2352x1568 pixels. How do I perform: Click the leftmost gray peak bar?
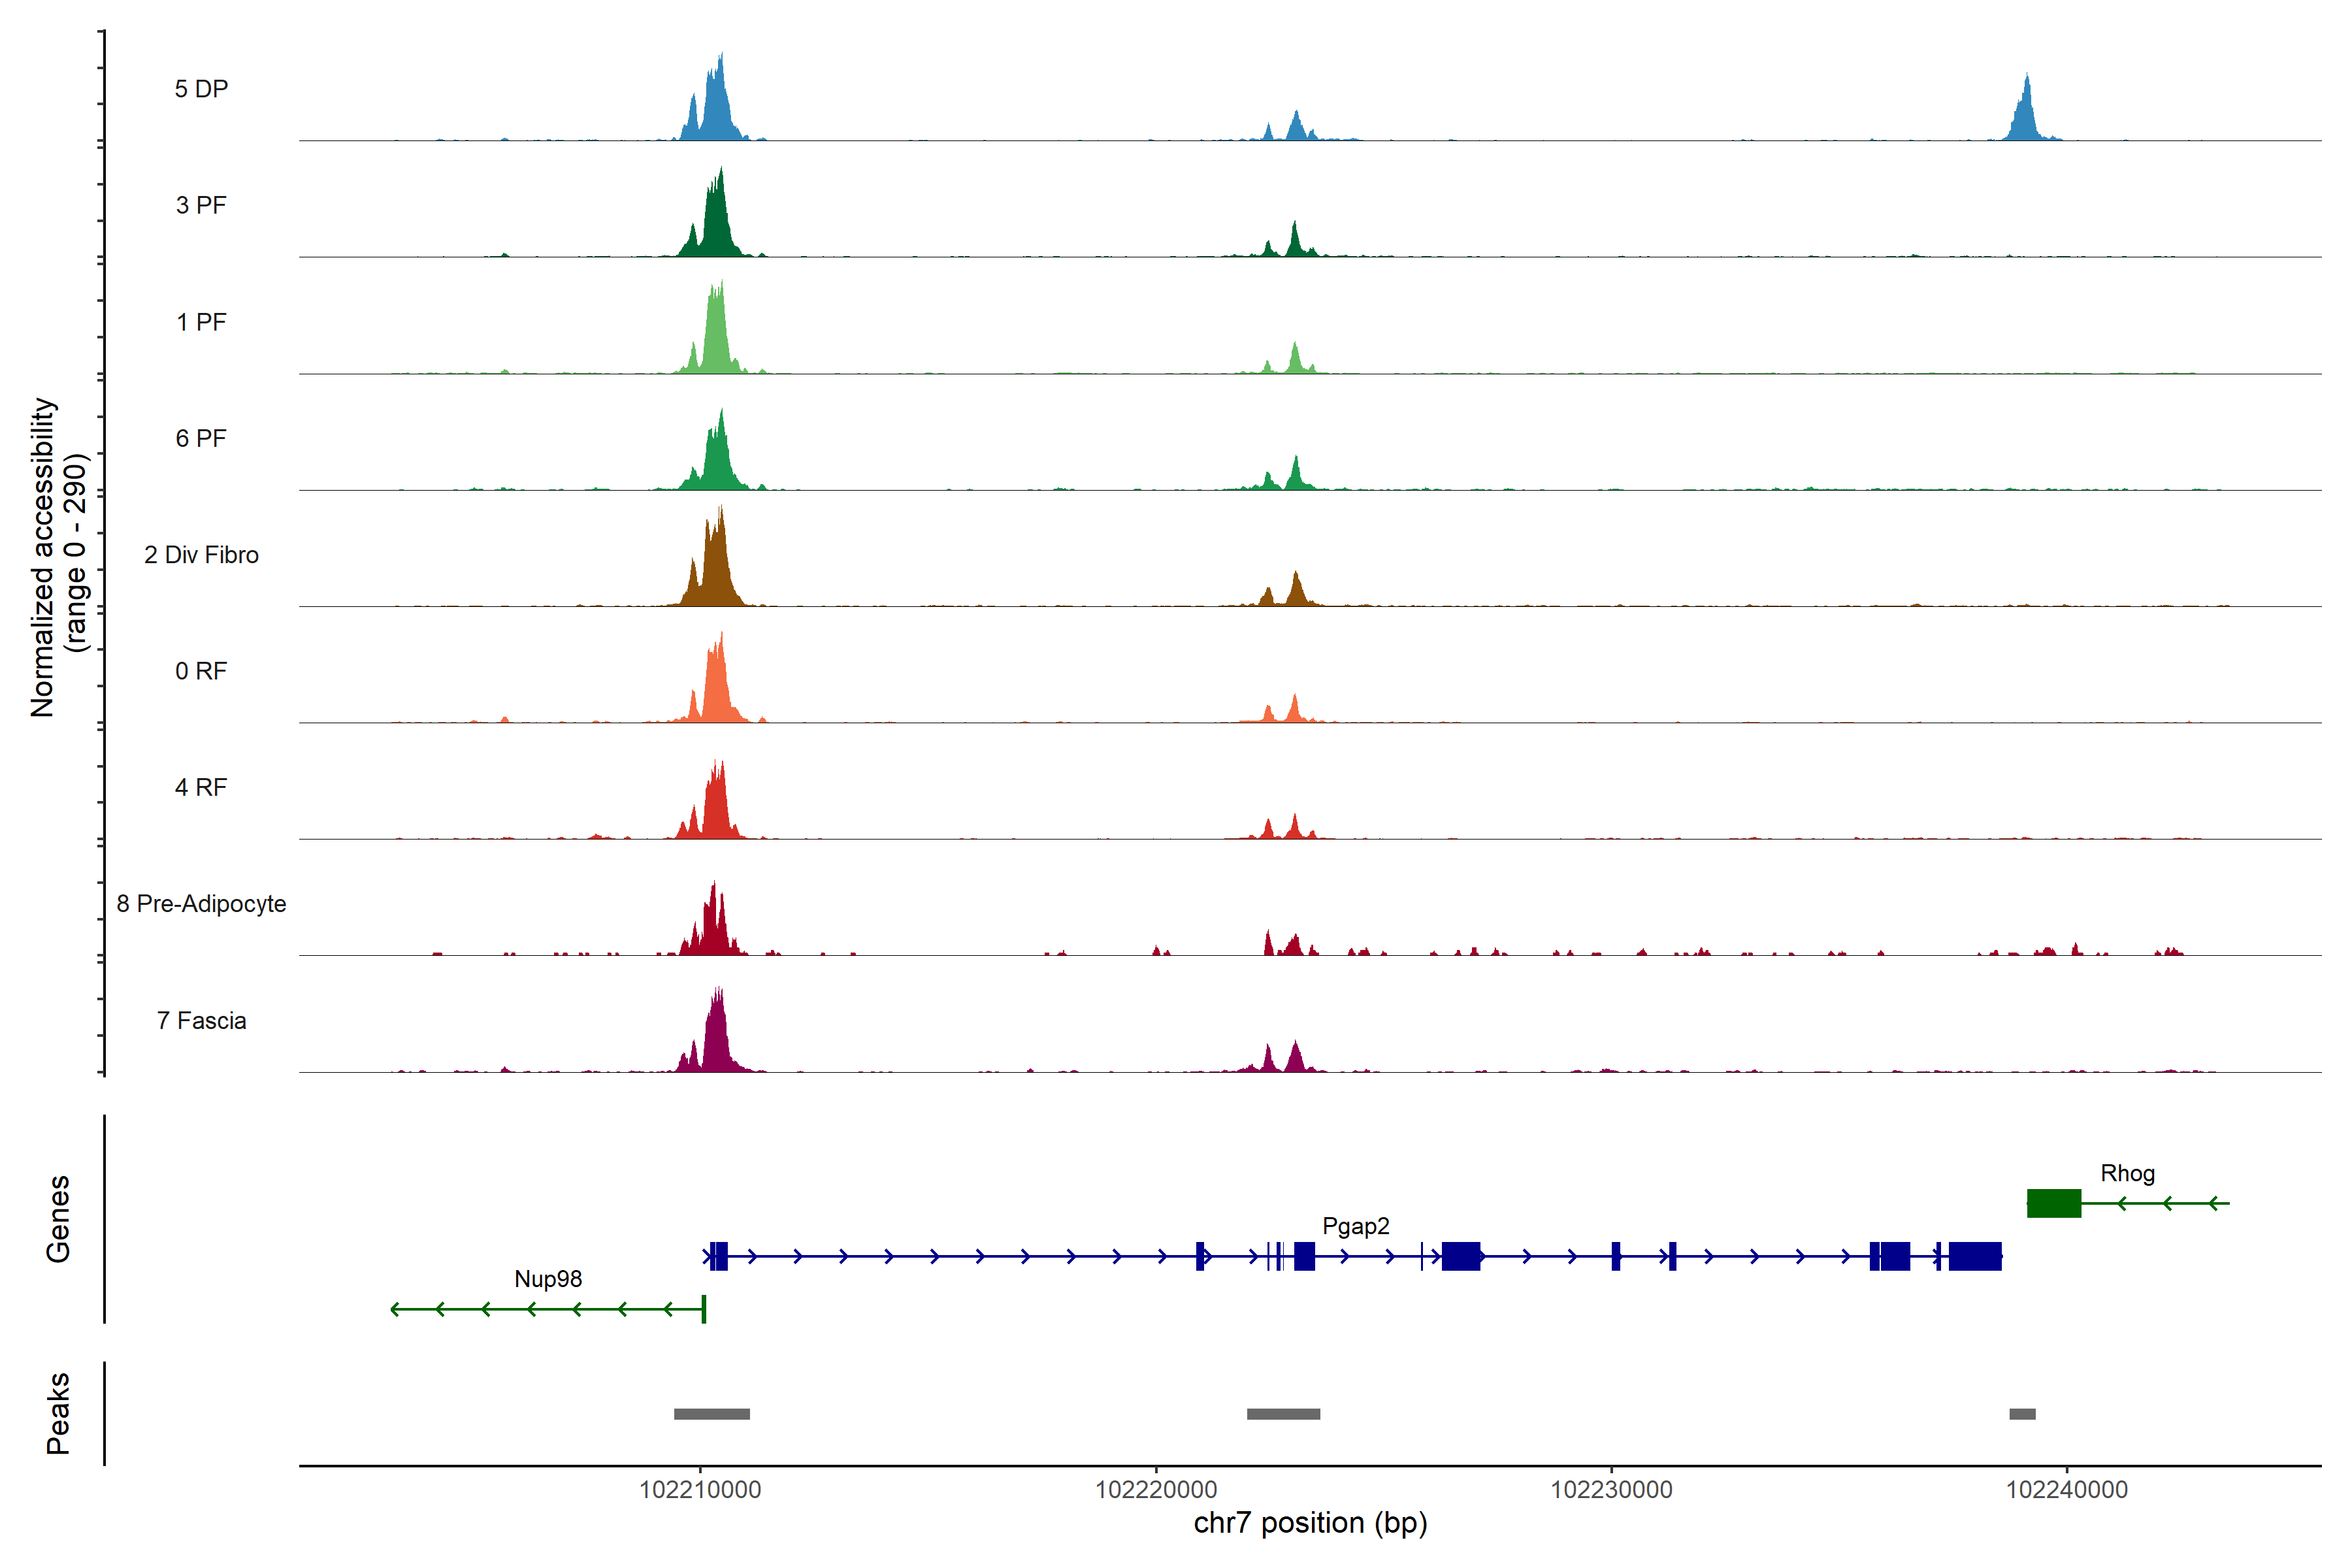point(711,1414)
